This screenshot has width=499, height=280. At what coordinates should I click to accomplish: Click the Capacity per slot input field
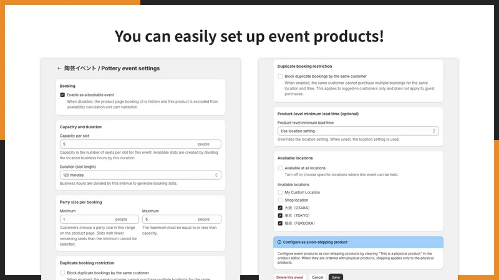coord(140,144)
